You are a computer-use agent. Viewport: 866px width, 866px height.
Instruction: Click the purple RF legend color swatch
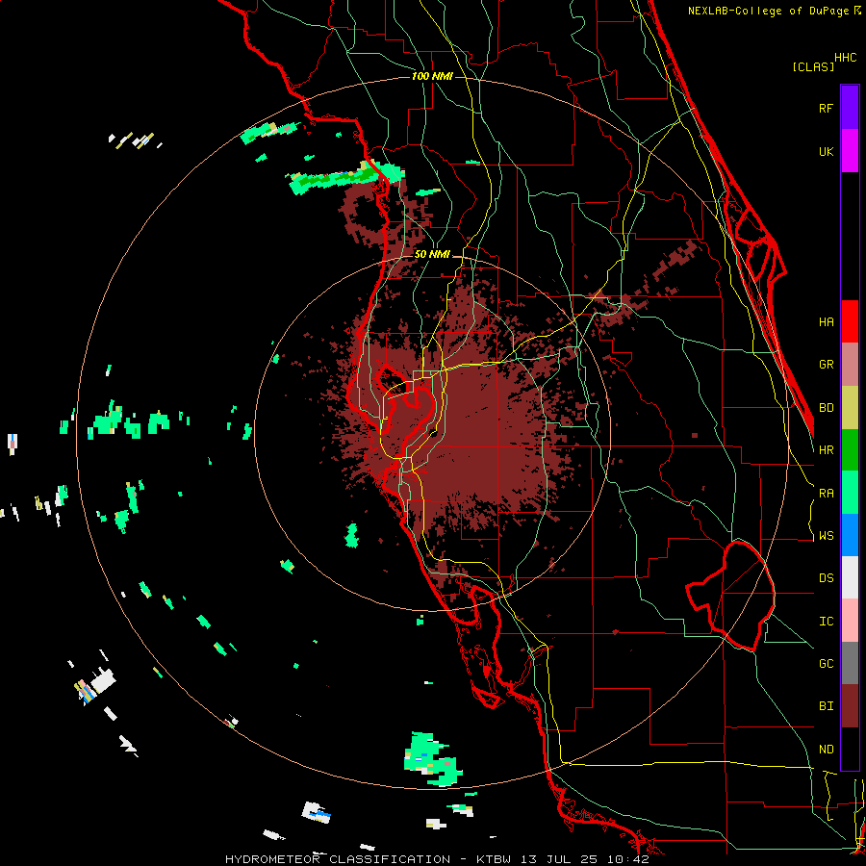(x=850, y=108)
